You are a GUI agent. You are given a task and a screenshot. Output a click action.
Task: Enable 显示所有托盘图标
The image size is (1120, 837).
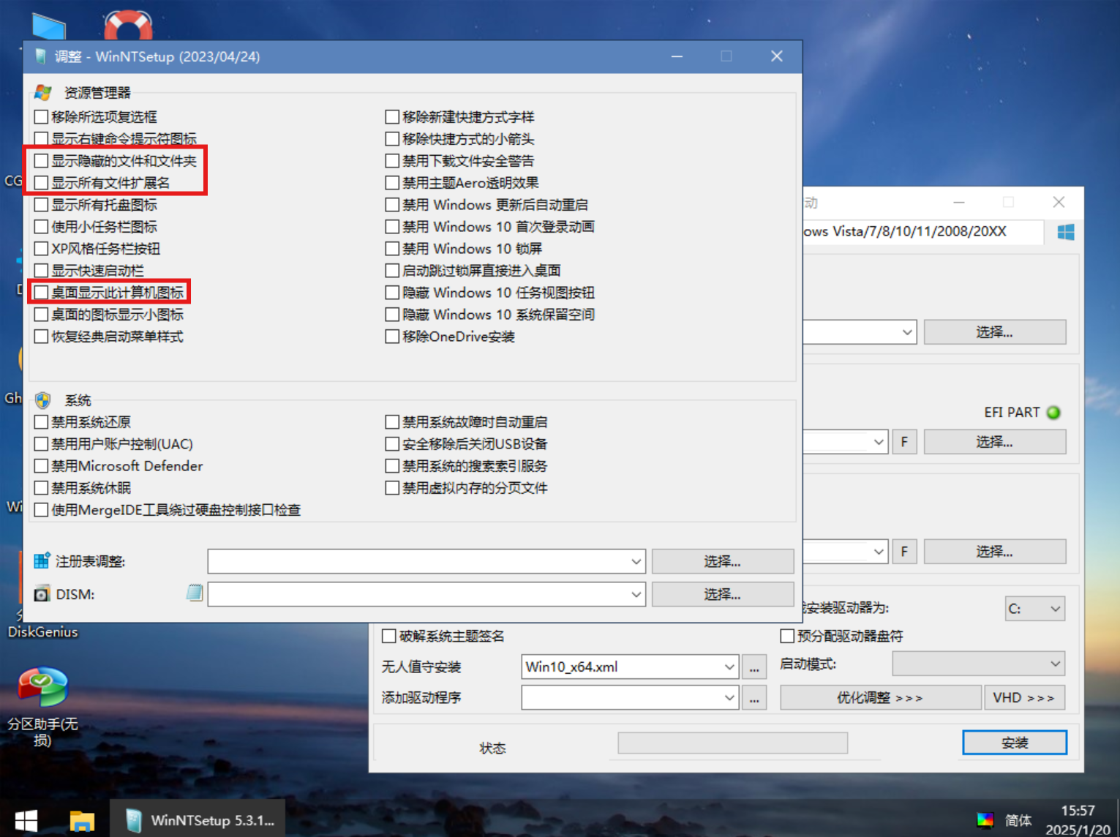41,204
